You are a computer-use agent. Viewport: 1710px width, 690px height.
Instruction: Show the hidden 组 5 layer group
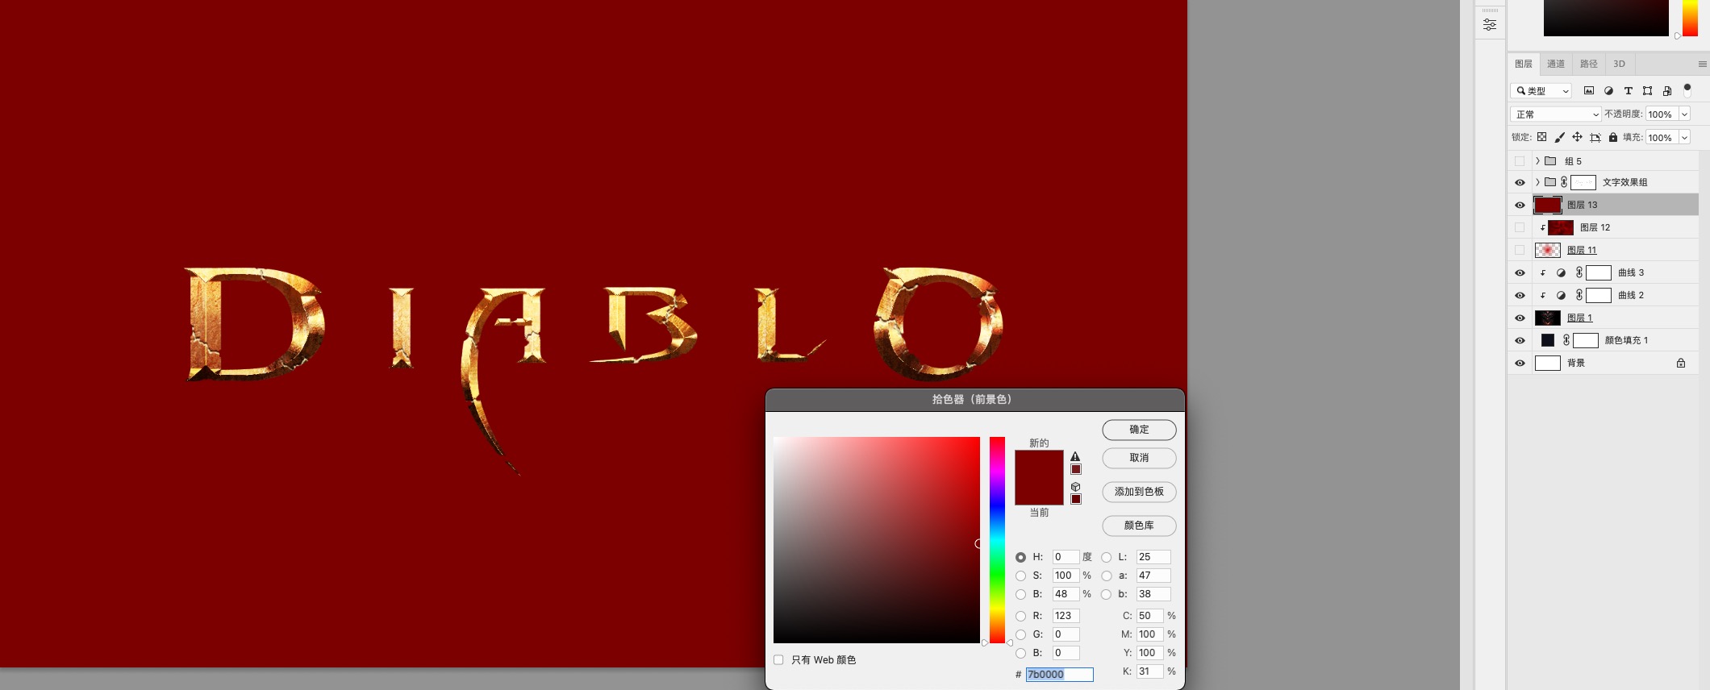pos(1520,160)
